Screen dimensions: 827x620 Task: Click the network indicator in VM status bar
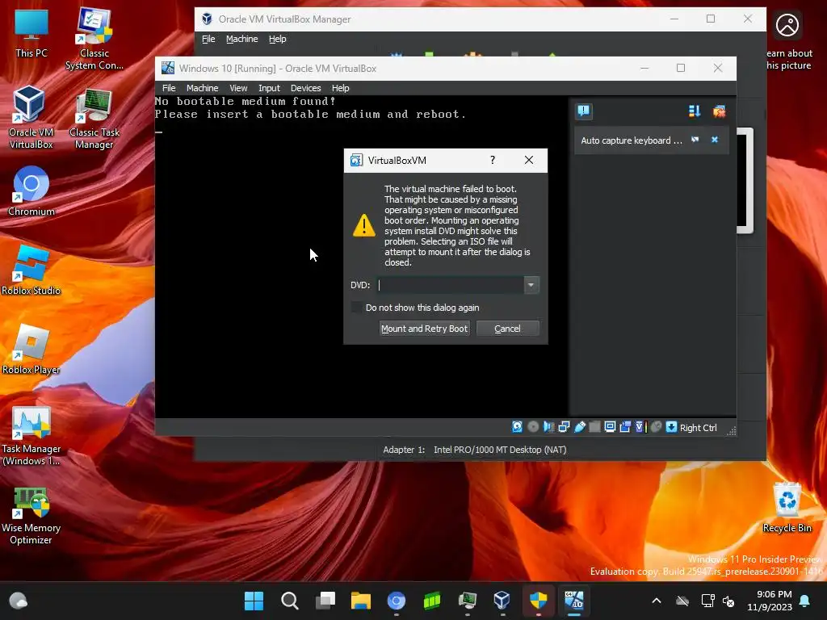pos(564,427)
